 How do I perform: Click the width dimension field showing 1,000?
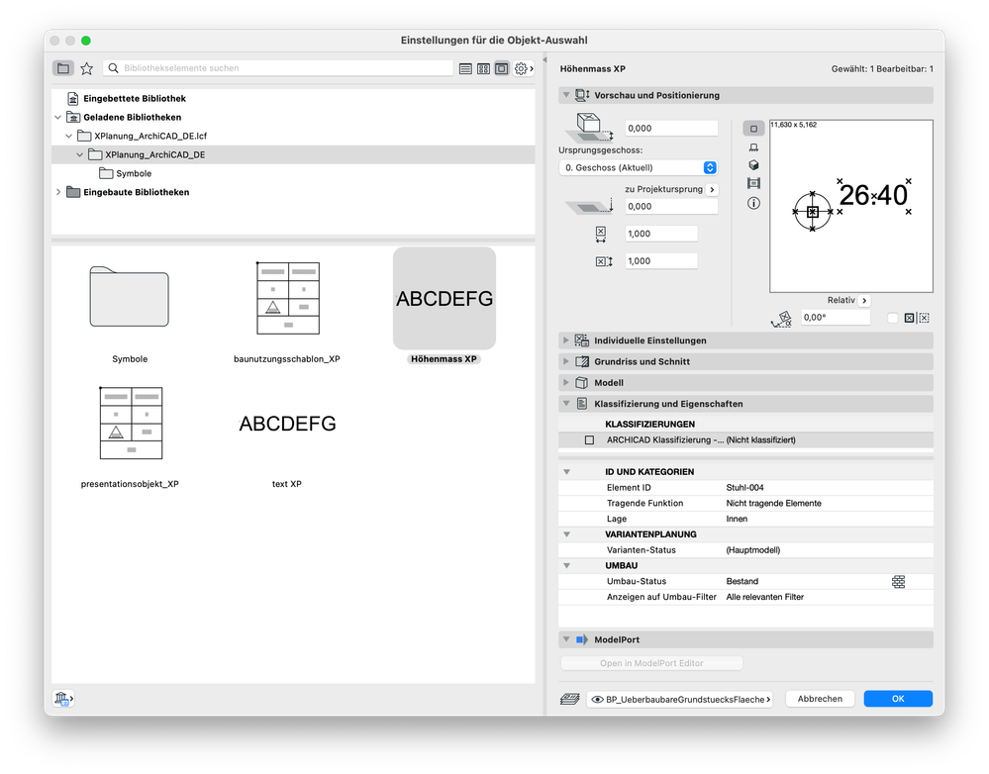tap(661, 234)
